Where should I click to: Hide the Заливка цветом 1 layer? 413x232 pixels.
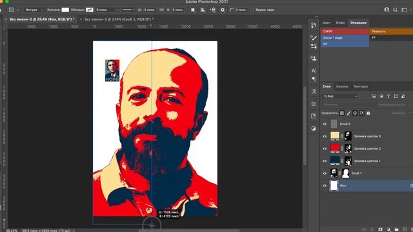coord(325,161)
